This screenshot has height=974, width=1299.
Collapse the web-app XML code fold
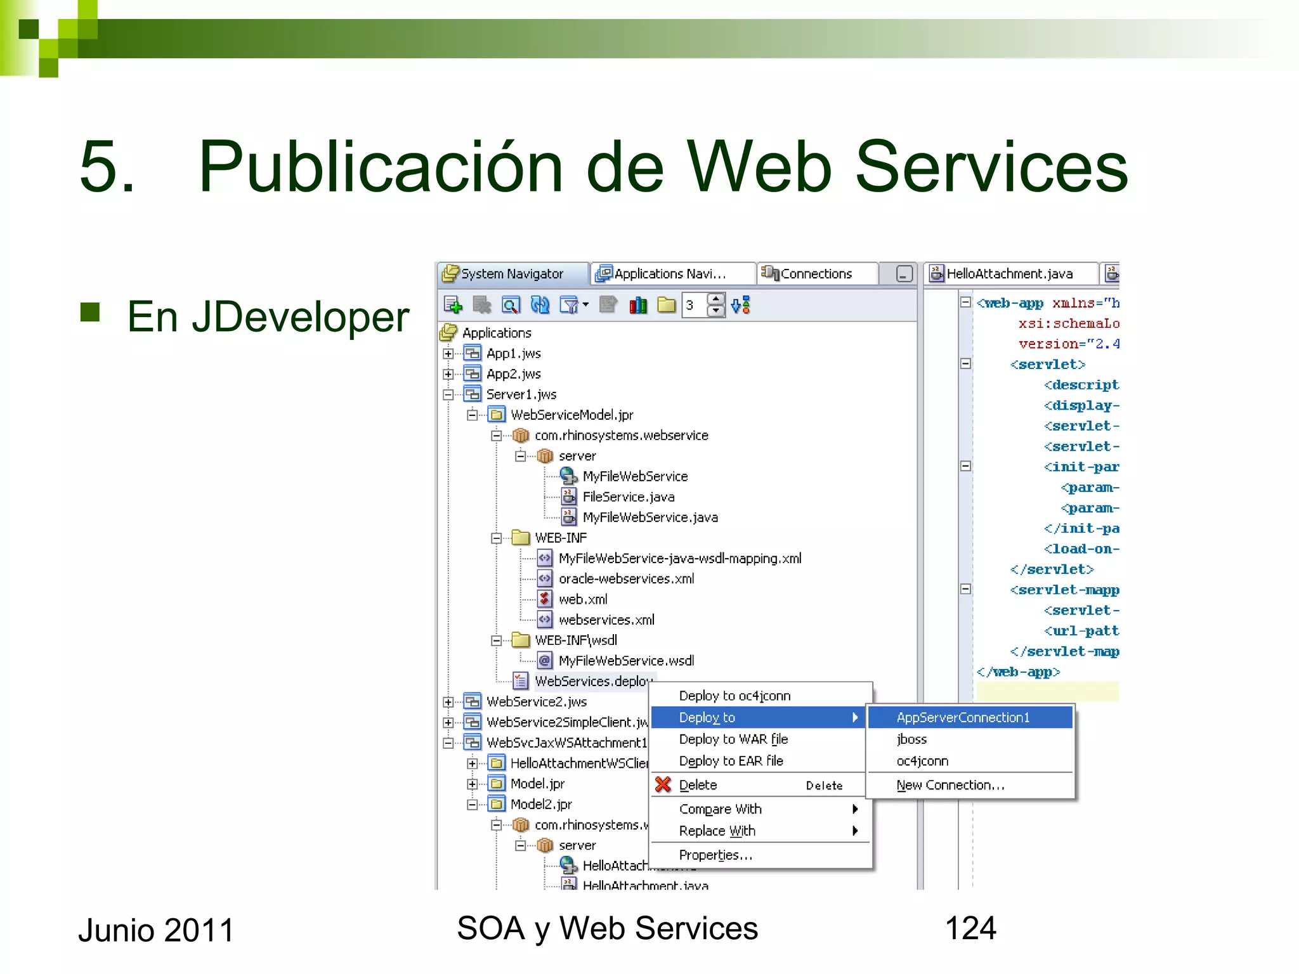click(965, 302)
